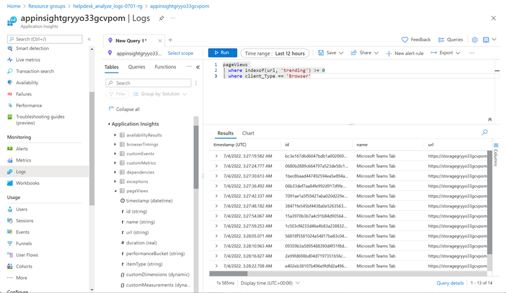Open Workbooks under Monitoring
Viewport: 506px width, 293px height.
tap(28, 183)
